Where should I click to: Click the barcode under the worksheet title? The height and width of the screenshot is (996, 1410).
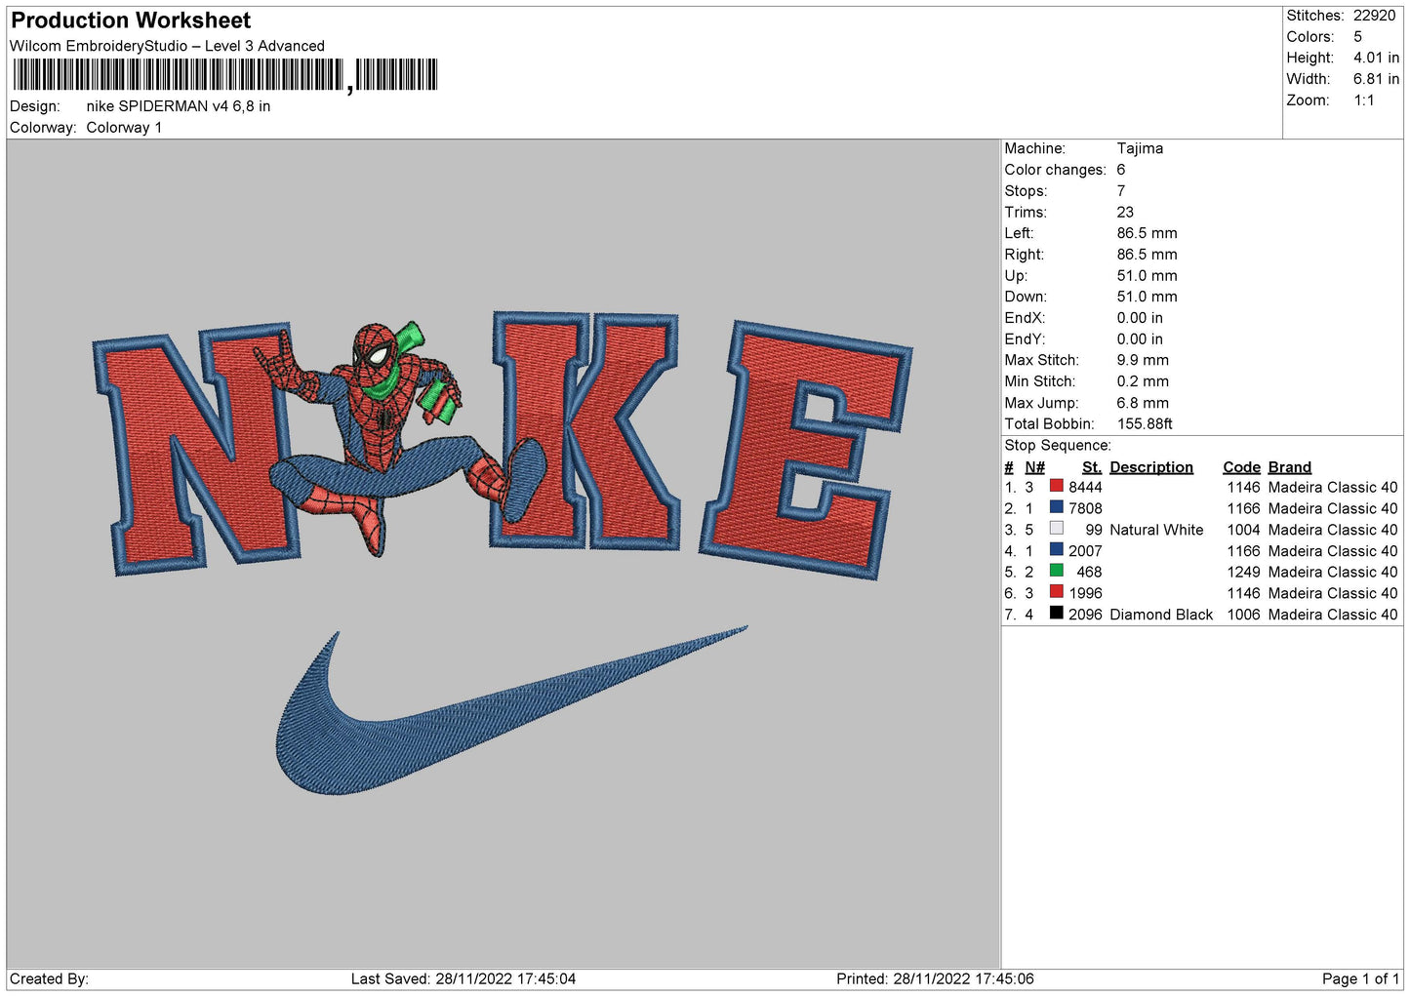coord(224,75)
